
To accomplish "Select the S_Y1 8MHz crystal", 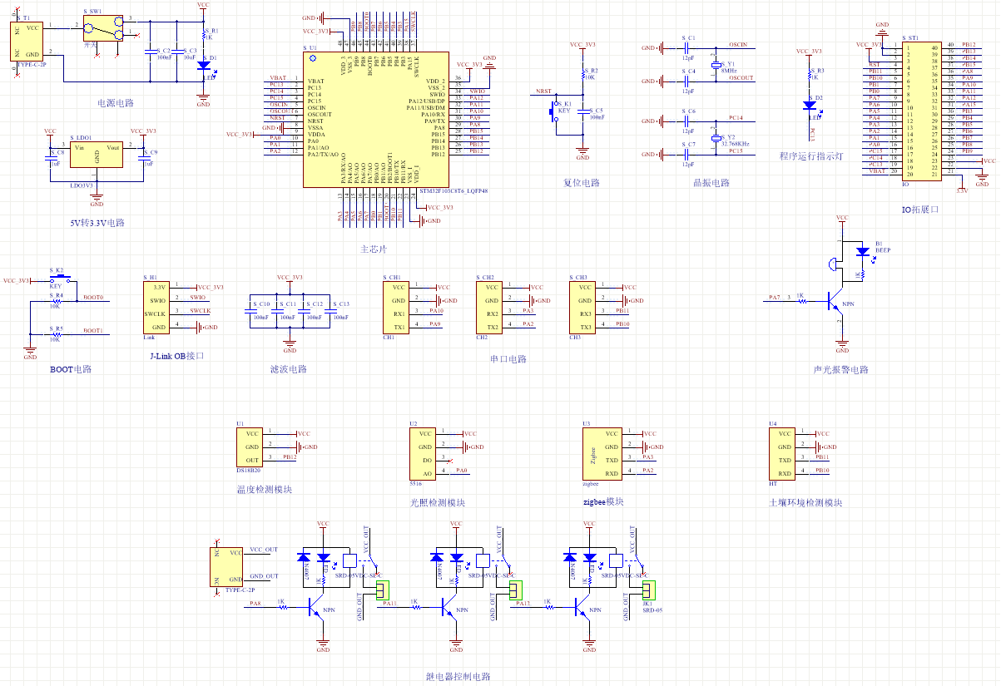I will tap(716, 66).
